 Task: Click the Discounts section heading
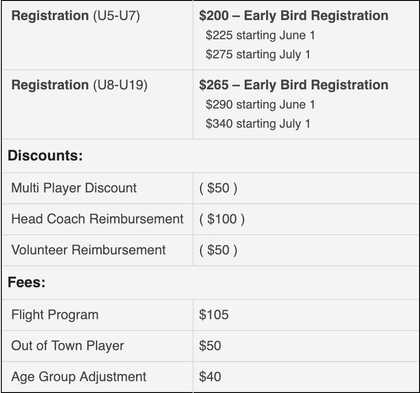[x=45, y=155]
